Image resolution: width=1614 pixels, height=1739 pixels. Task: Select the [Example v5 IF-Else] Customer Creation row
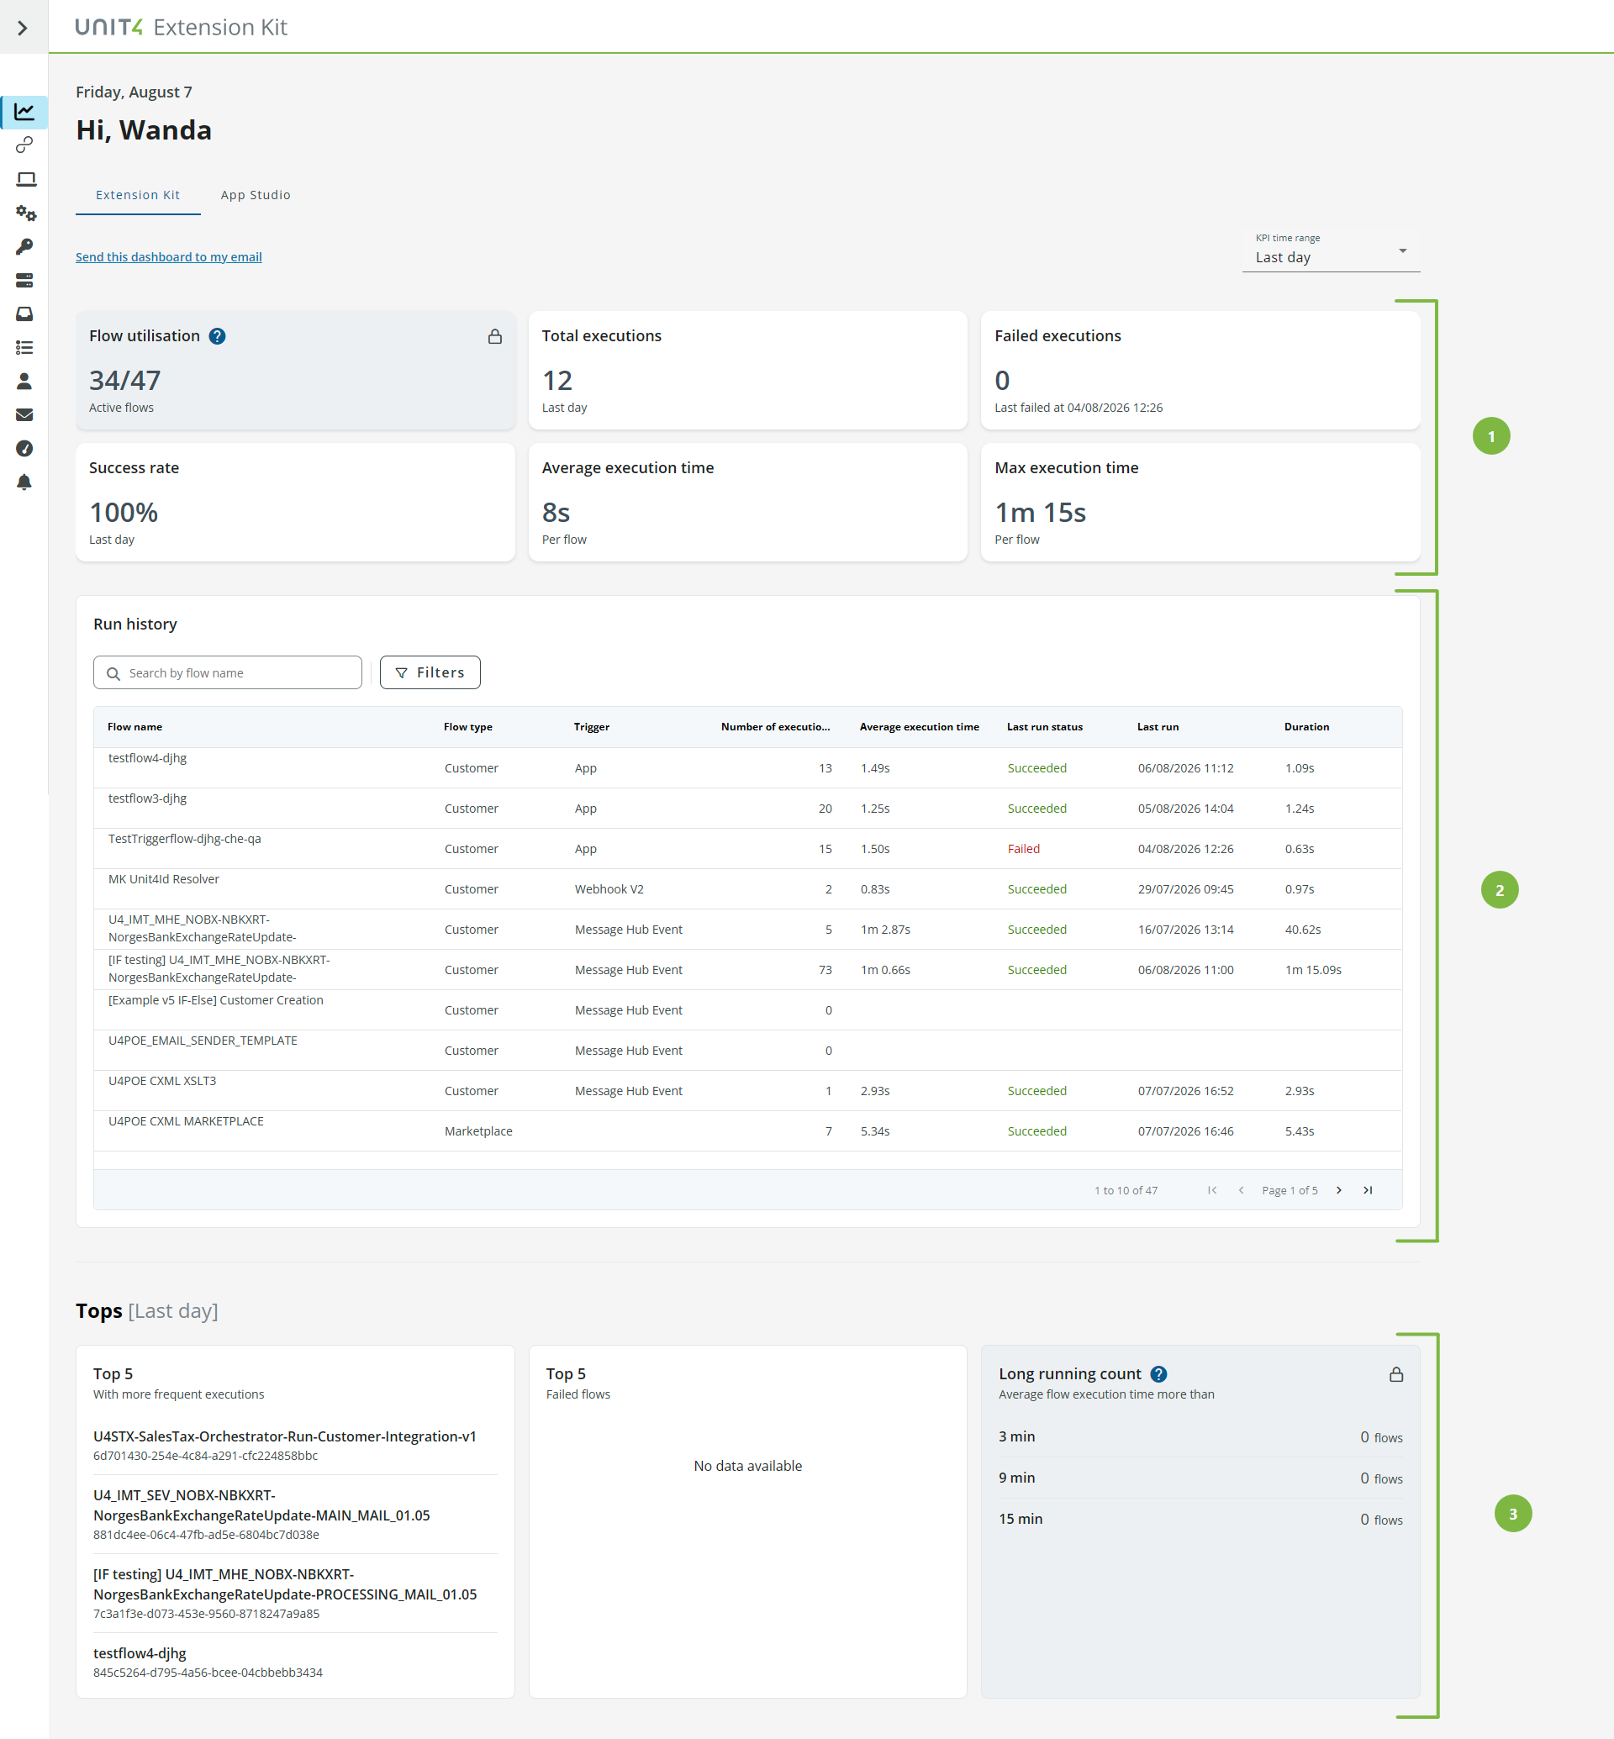pyautogui.click(x=747, y=1009)
